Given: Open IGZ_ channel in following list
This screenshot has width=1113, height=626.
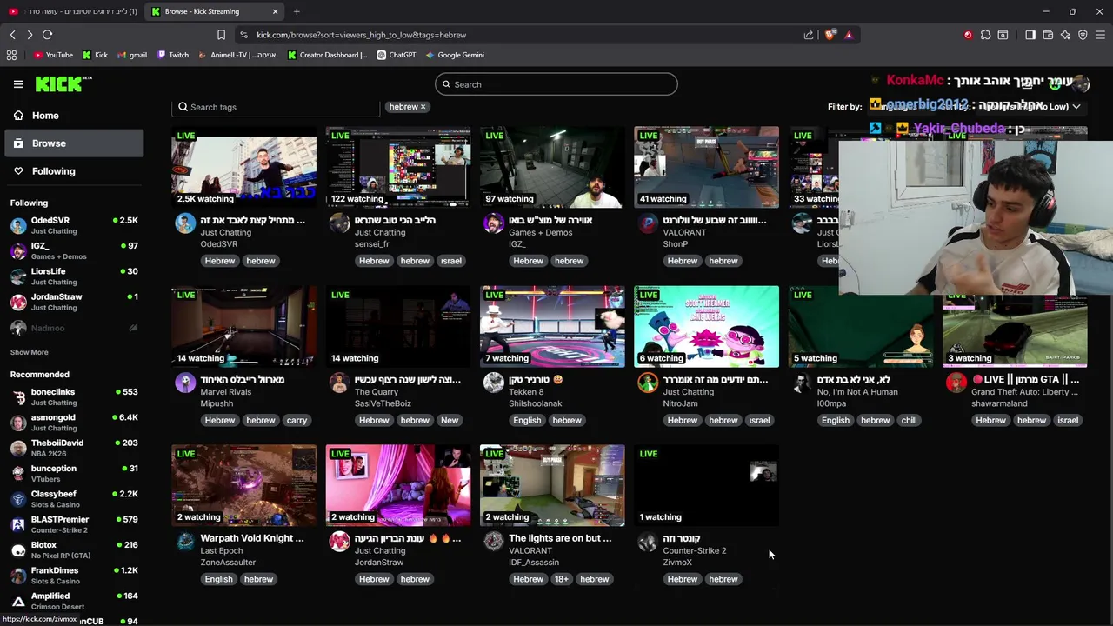Looking at the screenshot, I should coord(74,250).
